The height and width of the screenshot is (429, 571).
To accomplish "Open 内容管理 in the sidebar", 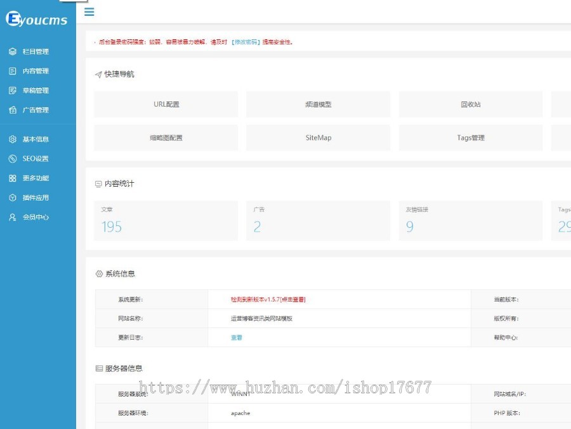I will (x=36, y=71).
